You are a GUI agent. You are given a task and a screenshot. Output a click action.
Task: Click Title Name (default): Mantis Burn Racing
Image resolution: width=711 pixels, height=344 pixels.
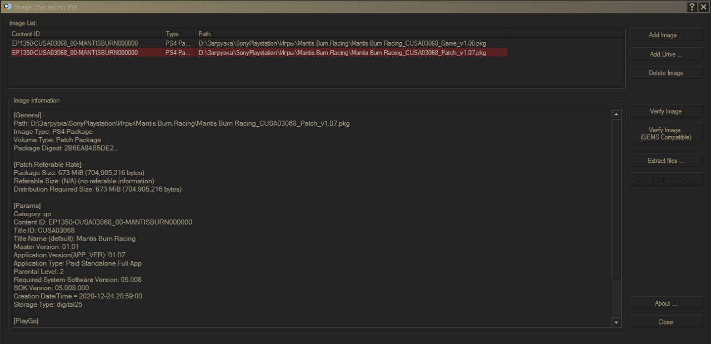(74, 239)
